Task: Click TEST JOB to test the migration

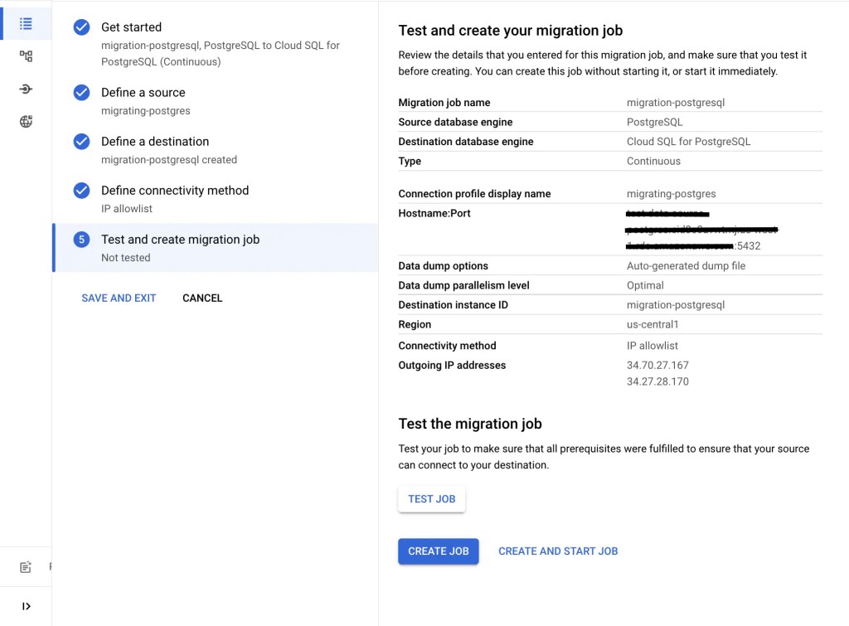Action: (431, 498)
